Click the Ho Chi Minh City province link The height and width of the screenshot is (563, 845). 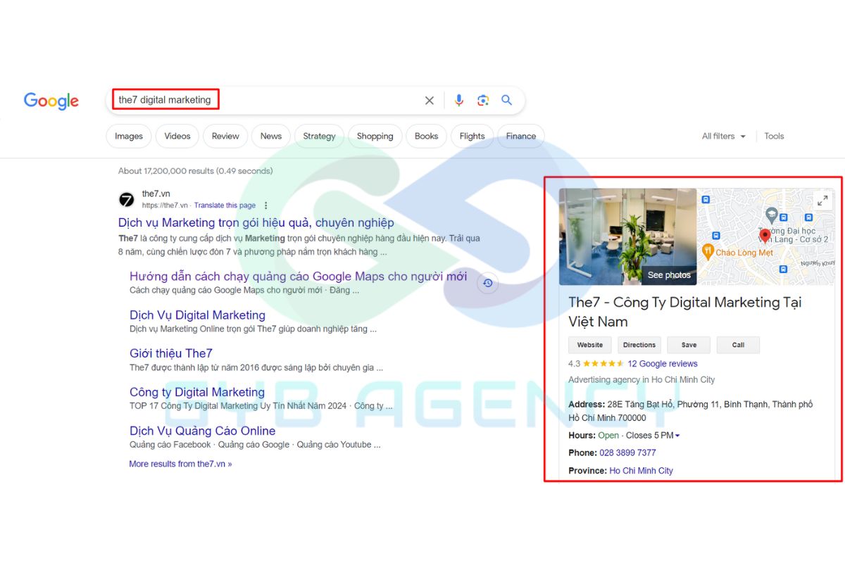(641, 471)
